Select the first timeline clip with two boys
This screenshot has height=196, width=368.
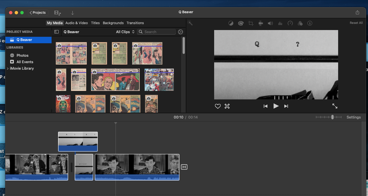pos(37,167)
